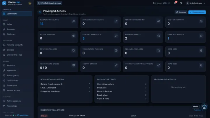Screen dimensions: 210x118
Task: Click key icon on Managed Accounts card
Action: [x=74, y=21]
